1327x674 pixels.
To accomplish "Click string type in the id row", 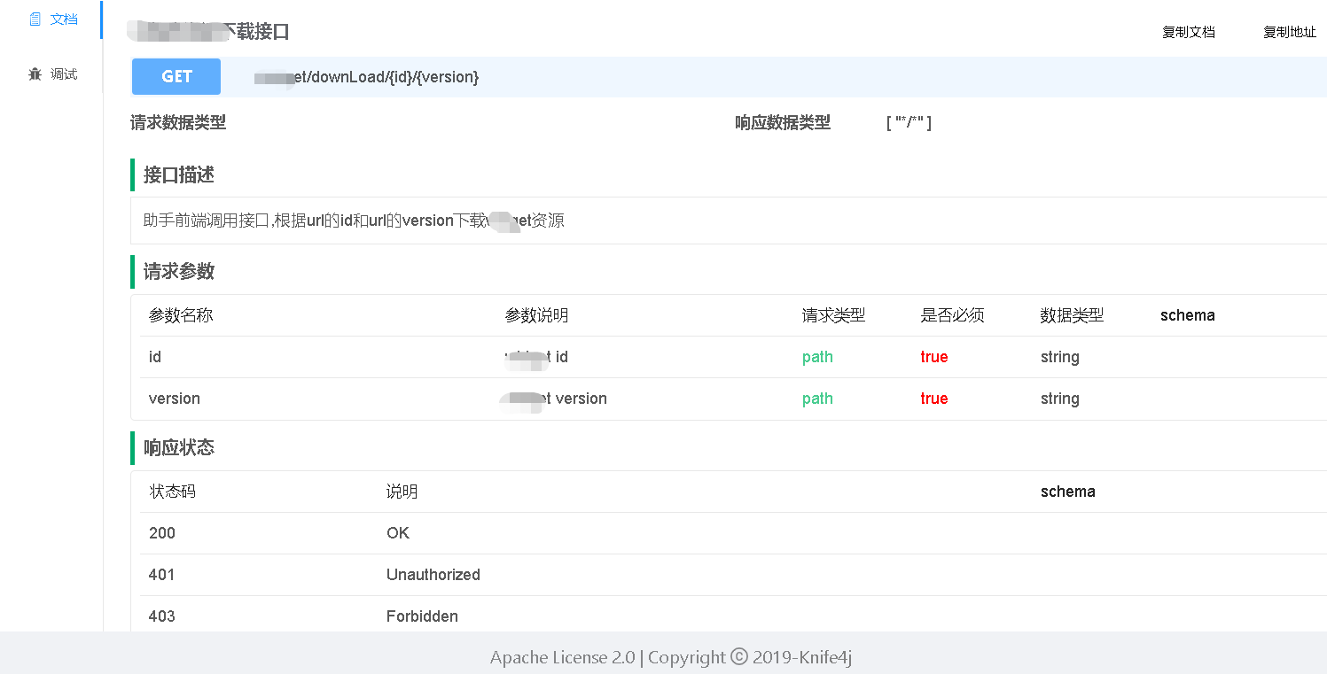I will click(x=1060, y=357).
